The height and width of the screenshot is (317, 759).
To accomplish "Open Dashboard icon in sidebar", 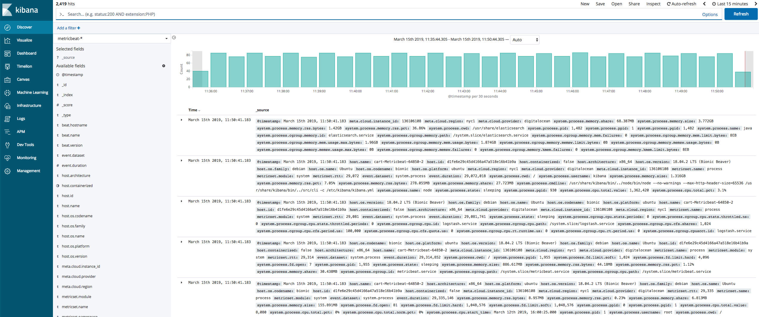I will [7, 53].
